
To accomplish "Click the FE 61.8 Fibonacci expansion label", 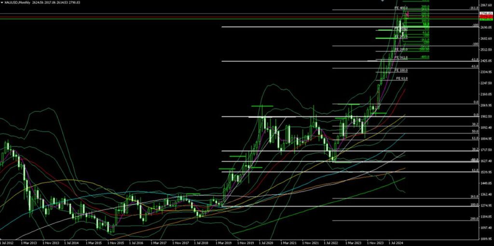I will tap(402, 78).
